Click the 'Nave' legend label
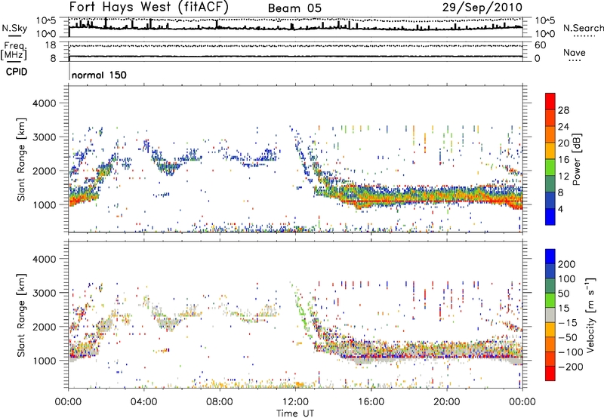Screen dimensions: 604x418 click(x=575, y=52)
